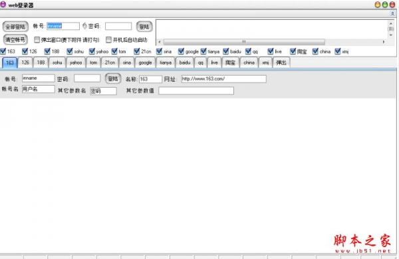Click the 全部登陆 button
The image size is (399, 259).
pos(15,27)
